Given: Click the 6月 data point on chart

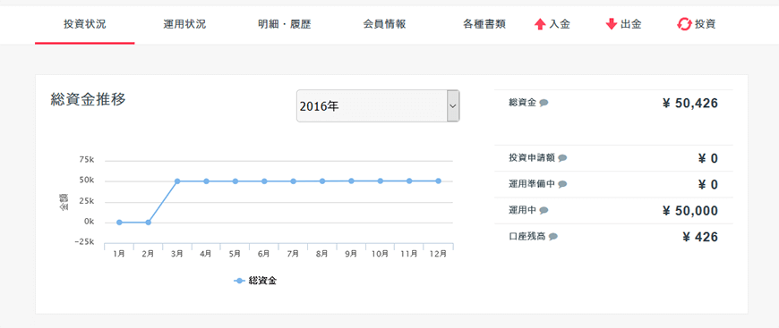Looking at the screenshot, I should [264, 181].
